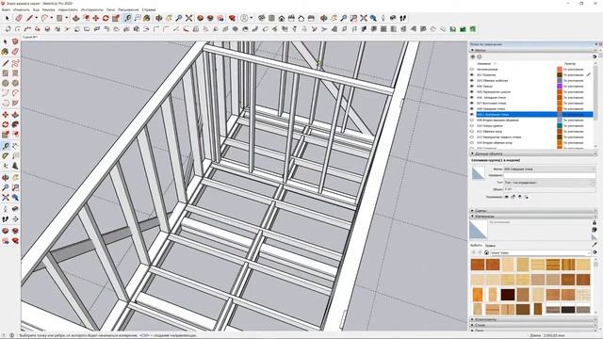Hide tag 008 Северная стена
Screen dimensions: 603x339
[472, 109]
